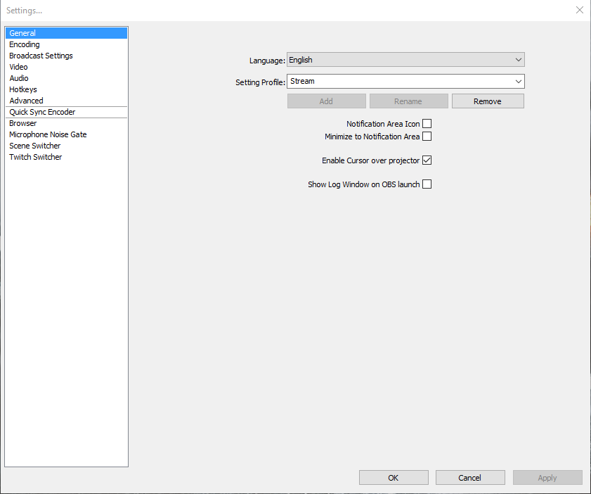Select the Scene Switcher entry
Image resolution: width=591 pixels, height=494 pixels.
click(66, 146)
